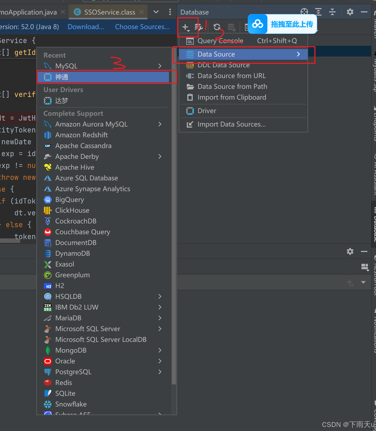The width and height of the screenshot is (376, 431).
Task: Click the Download... link
Action: point(86,27)
